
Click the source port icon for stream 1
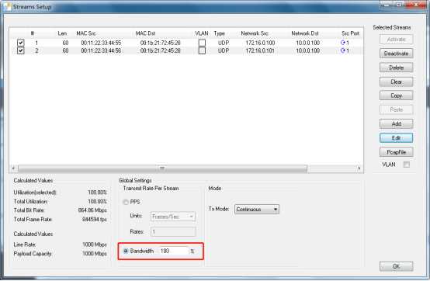pyautogui.click(x=342, y=43)
